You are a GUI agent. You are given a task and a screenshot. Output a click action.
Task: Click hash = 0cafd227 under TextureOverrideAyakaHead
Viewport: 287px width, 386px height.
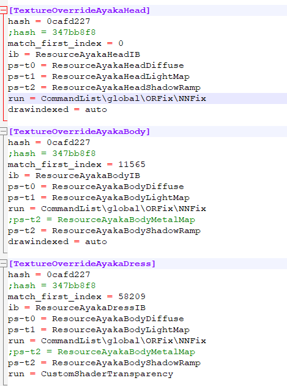[x=49, y=21]
